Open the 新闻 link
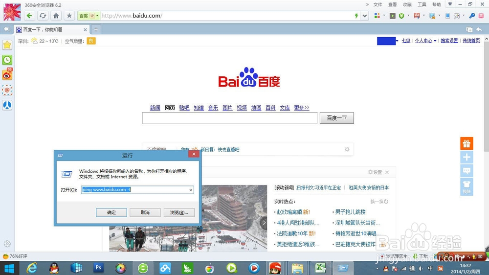 (155, 108)
